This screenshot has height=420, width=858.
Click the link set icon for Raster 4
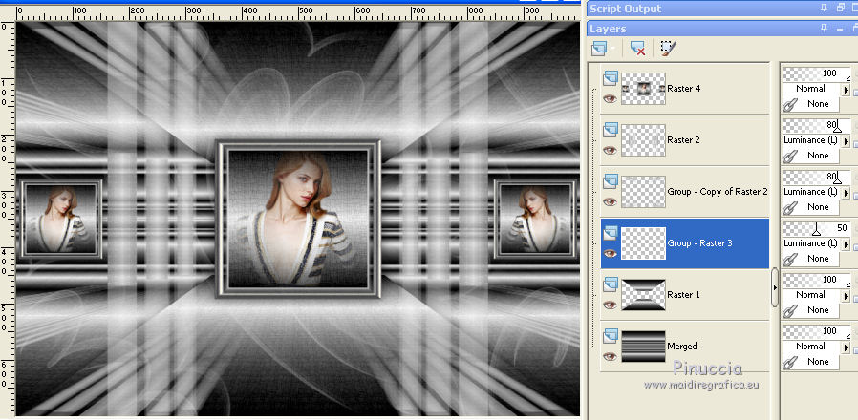[x=789, y=104]
